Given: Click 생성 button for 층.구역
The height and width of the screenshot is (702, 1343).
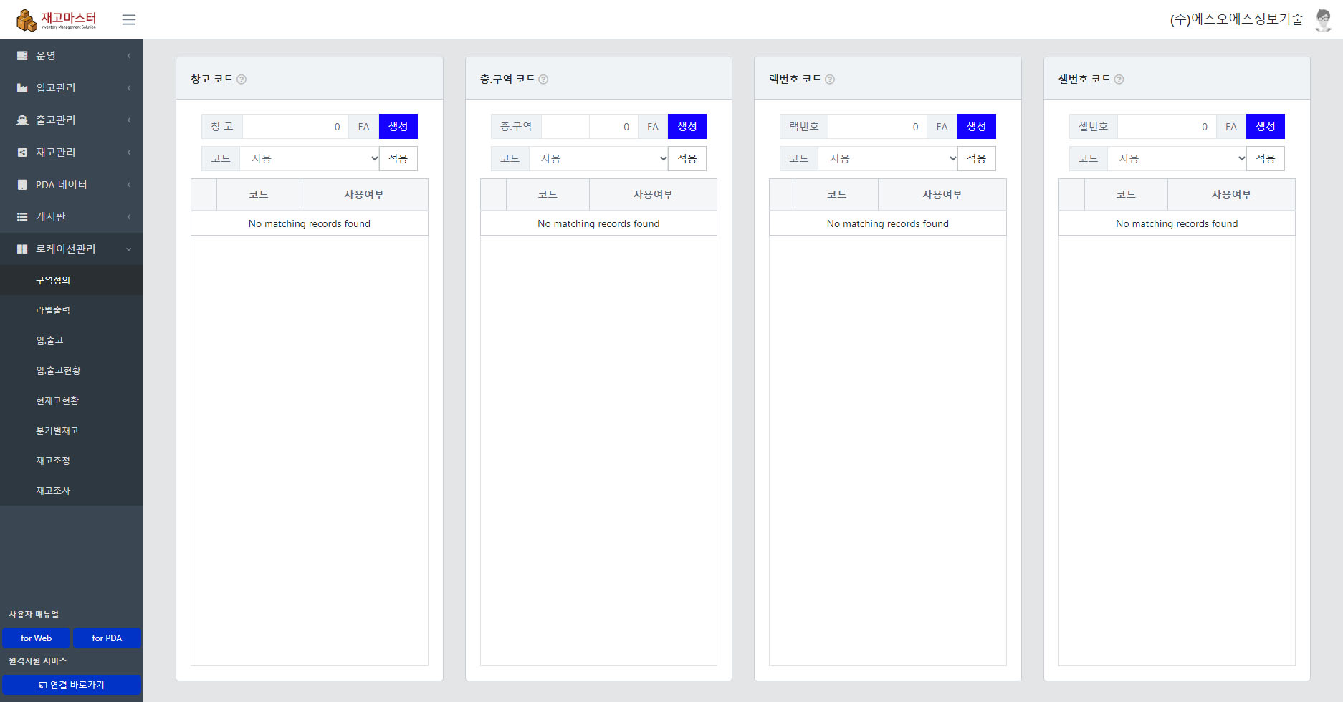Looking at the screenshot, I should 687,127.
